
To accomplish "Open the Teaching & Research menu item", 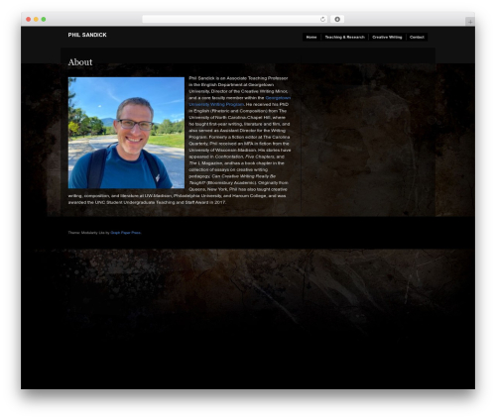I will 345,37.
